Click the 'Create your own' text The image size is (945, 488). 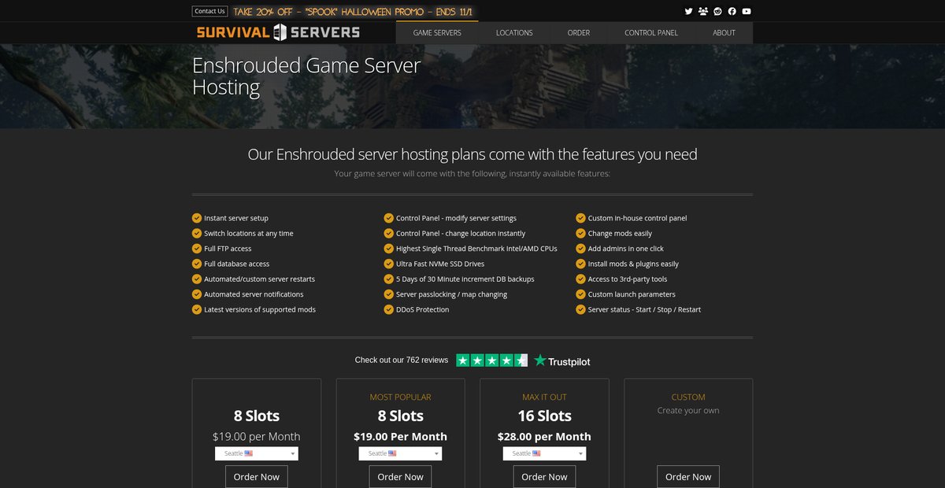pos(688,410)
